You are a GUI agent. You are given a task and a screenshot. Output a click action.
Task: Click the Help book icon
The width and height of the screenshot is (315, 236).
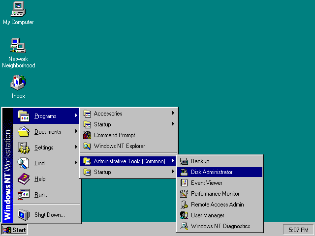tap(24, 179)
